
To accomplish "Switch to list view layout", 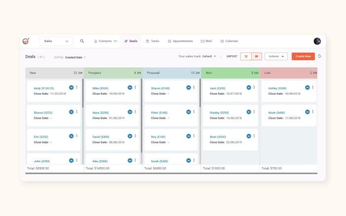I will [246, 56].
